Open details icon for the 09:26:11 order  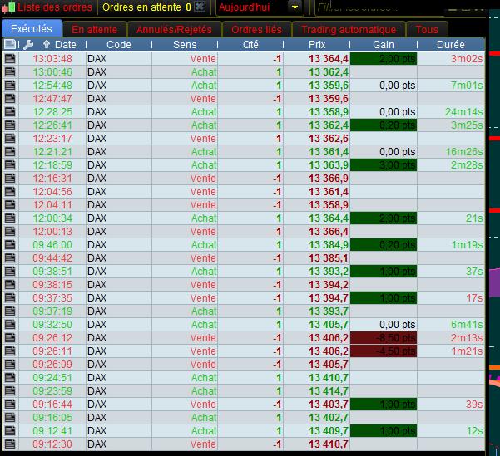pyautogui.click(x=10, y=351)
